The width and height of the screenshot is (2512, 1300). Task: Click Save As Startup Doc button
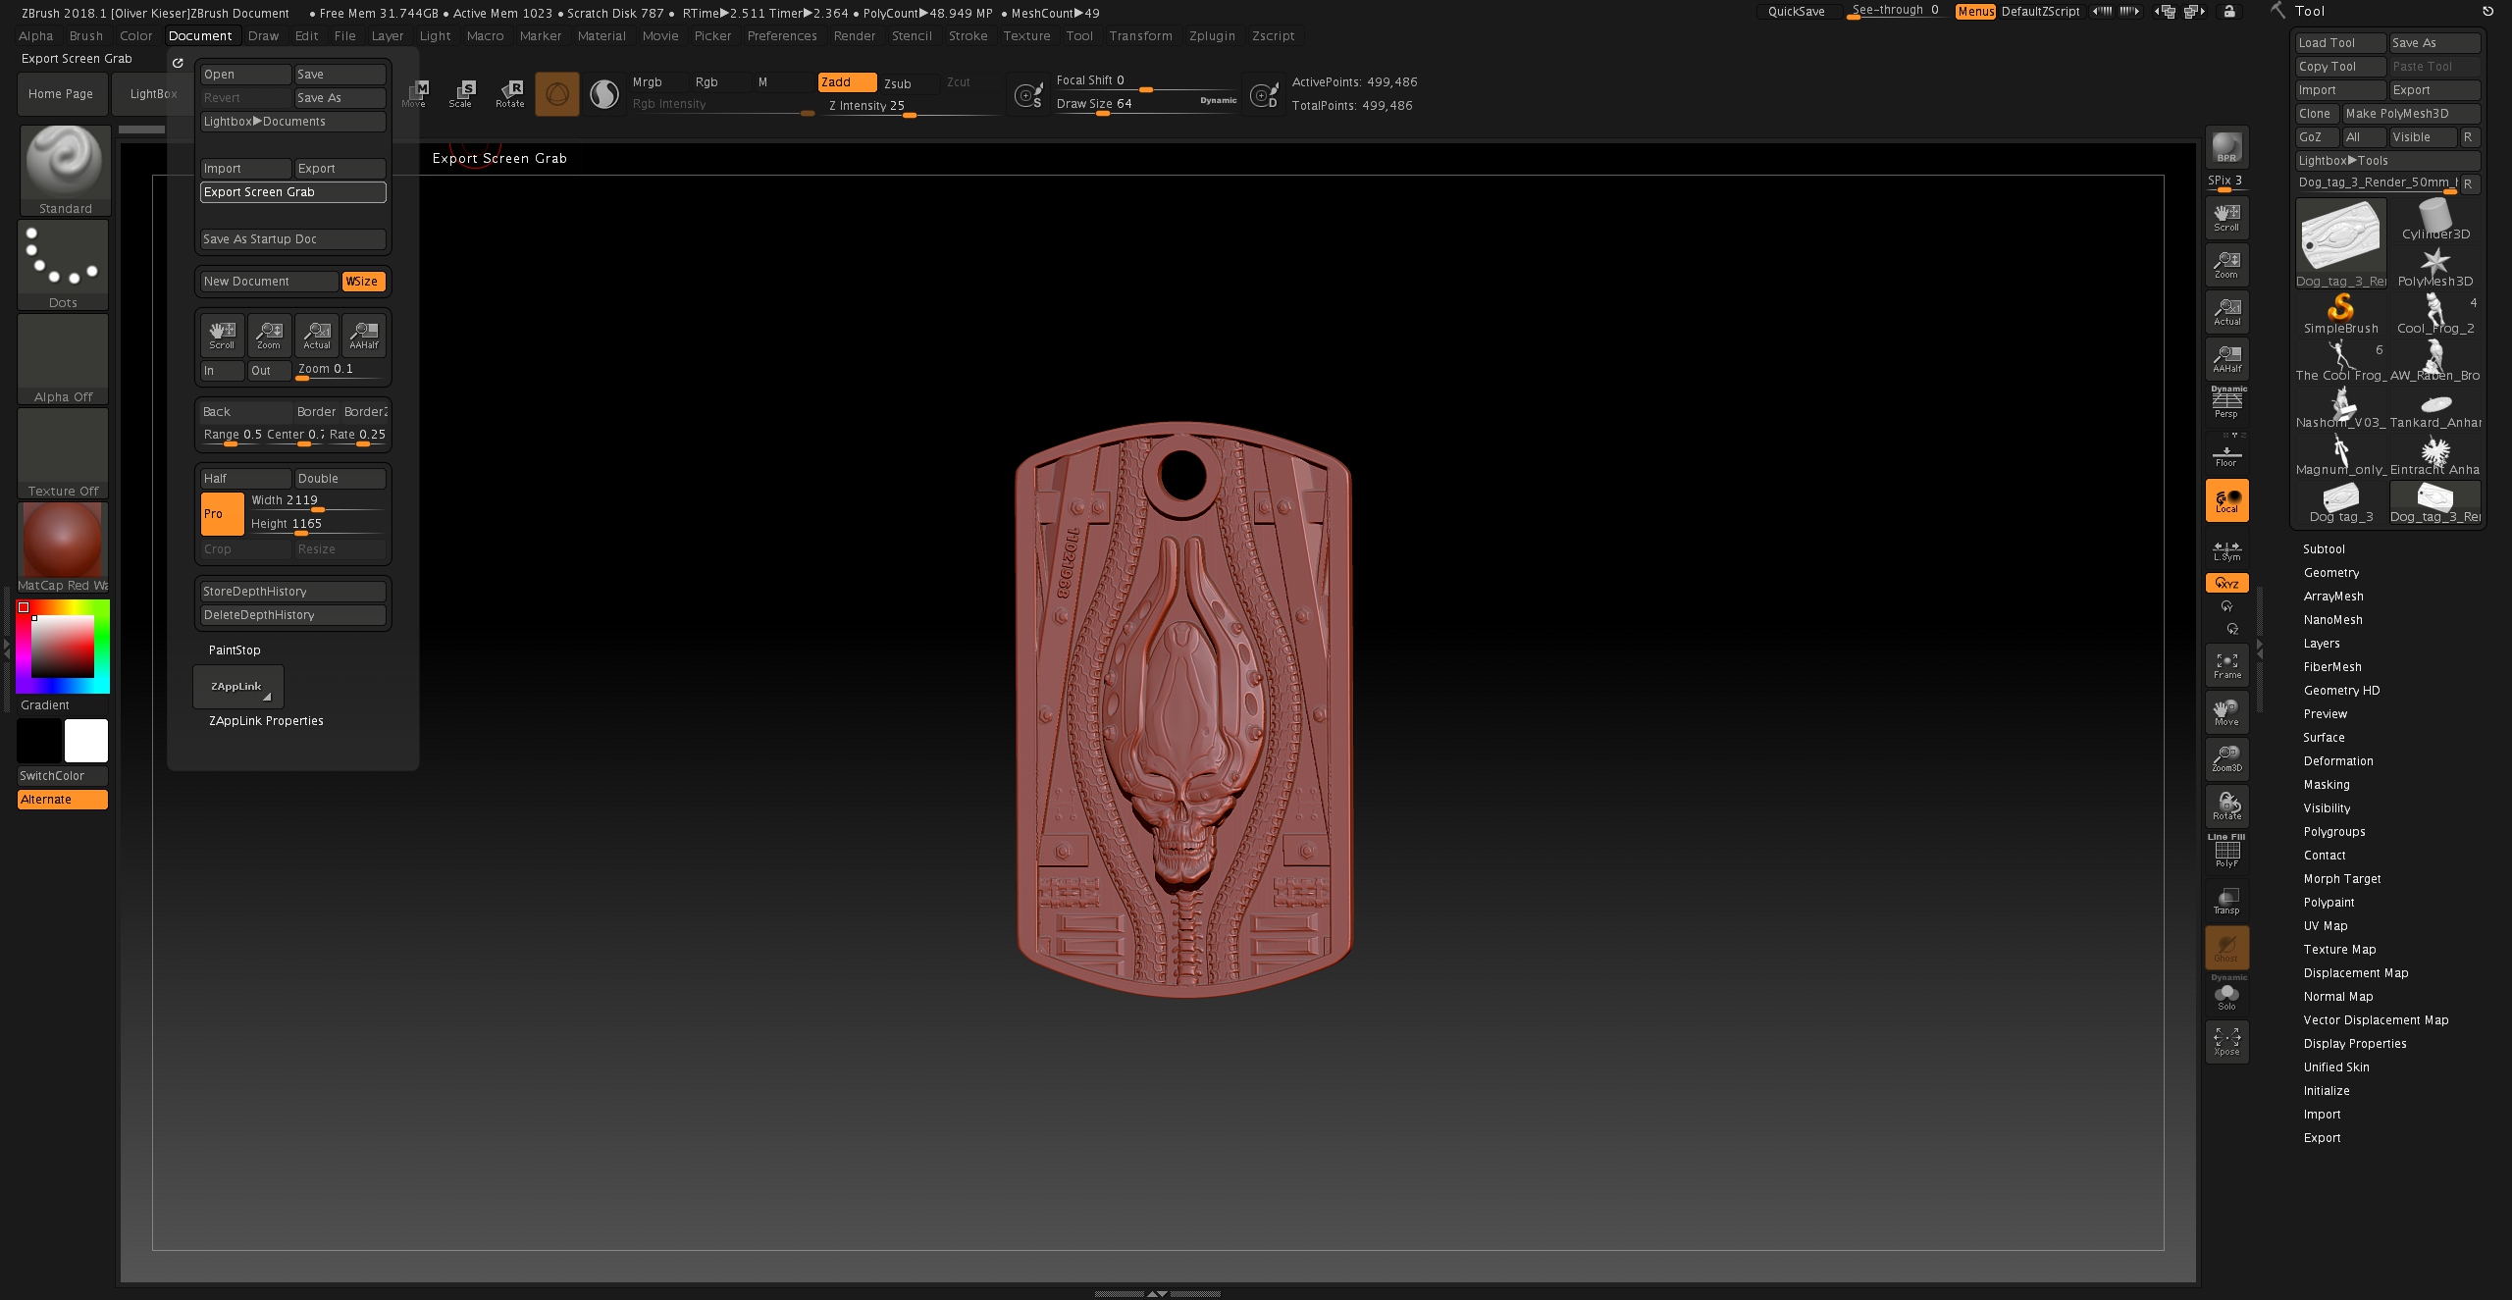[x=293, y=239]
